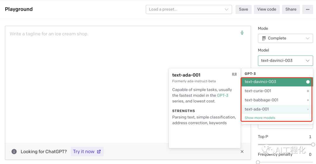Dismiss the ChatGPT banner with X
Screen dimensions: 316x164
pos(242,151)
